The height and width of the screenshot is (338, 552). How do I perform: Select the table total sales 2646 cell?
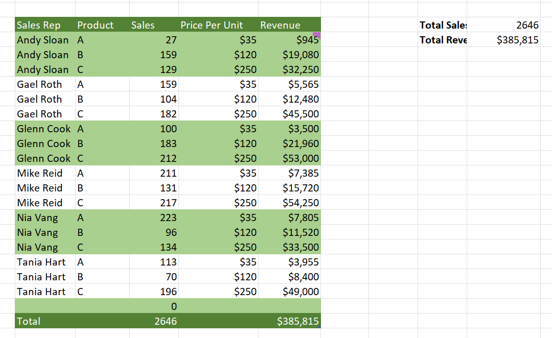point(154,321)
